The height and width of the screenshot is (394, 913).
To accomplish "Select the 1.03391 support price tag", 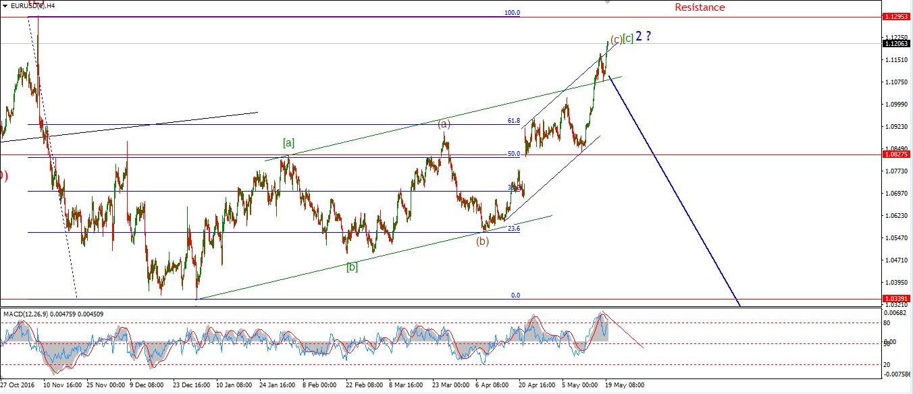I will point(896,298).
